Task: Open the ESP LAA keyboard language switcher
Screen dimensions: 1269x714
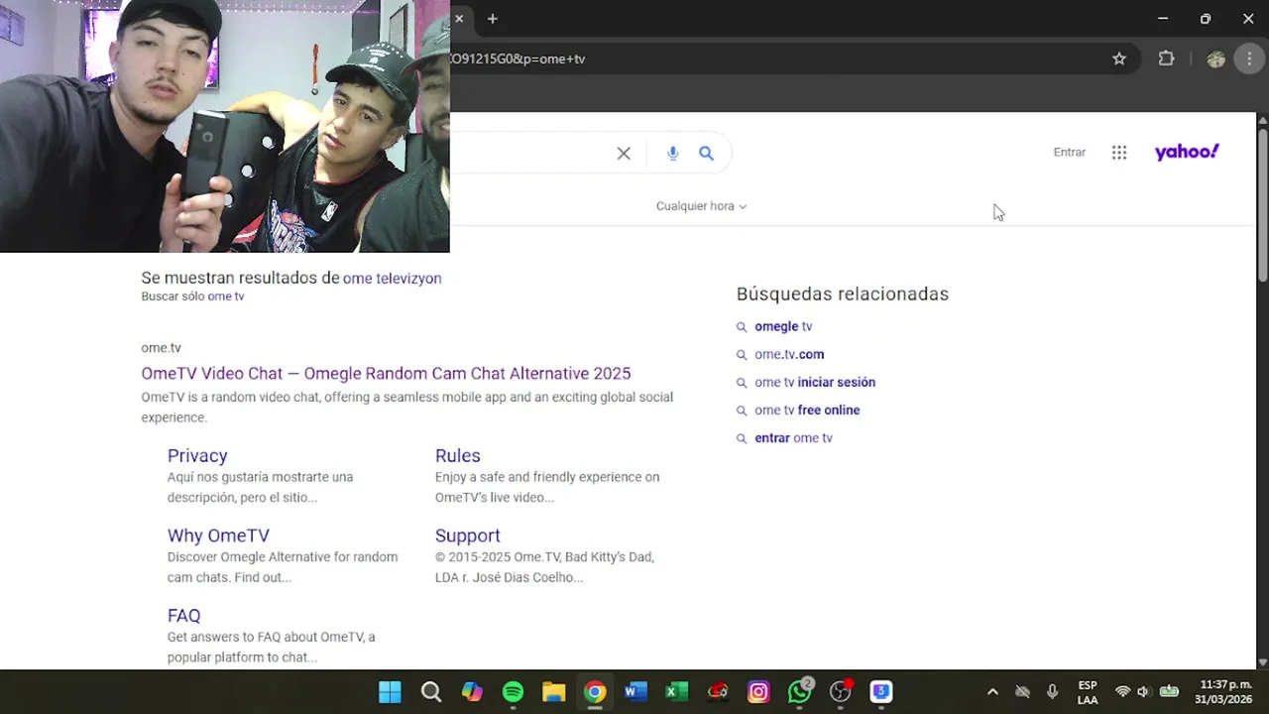Action: pos(1088,692)
